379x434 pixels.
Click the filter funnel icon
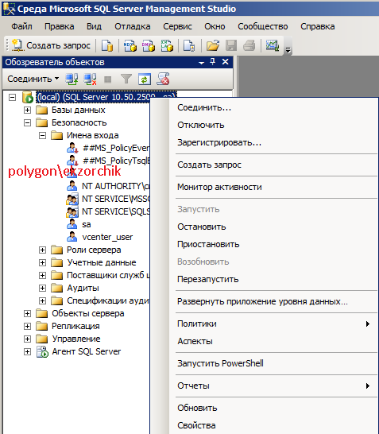coord(126,79)
